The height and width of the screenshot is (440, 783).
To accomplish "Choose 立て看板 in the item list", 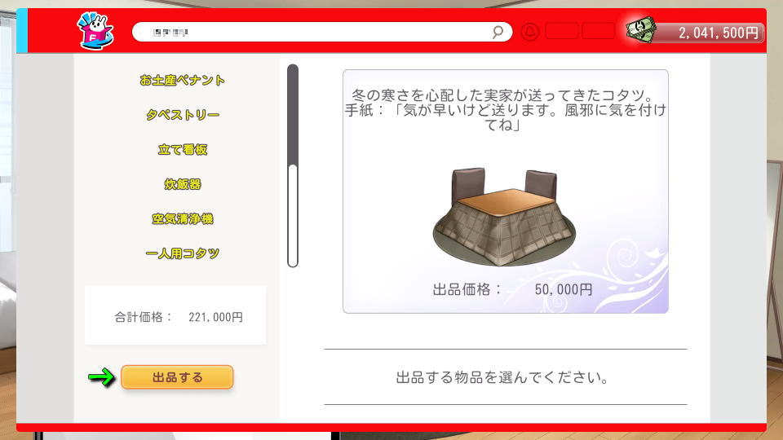I will coord(182,150).
